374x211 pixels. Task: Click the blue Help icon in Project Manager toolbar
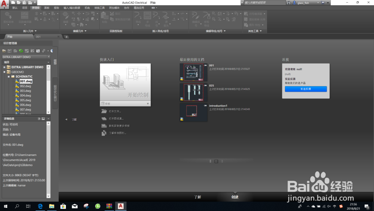[52, 51]
